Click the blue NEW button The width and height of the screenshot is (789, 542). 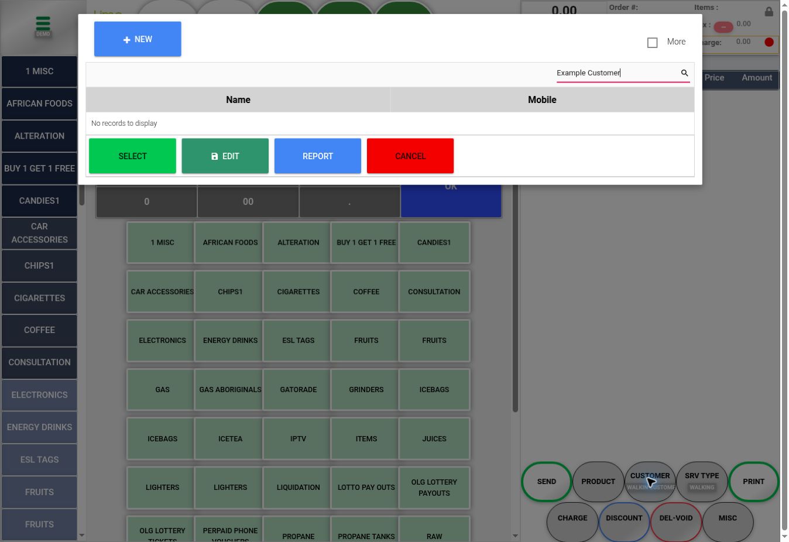(x=138, y=39)
